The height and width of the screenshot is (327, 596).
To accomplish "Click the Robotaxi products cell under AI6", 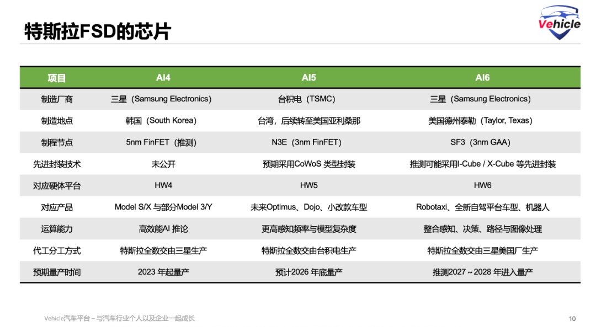I will pyautogui.click(x=483, y=207).
